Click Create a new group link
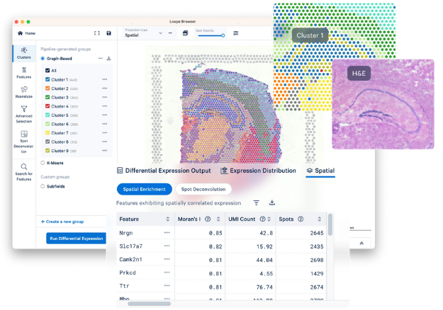This screenshot has height=310, width=443. click(62, 222)
